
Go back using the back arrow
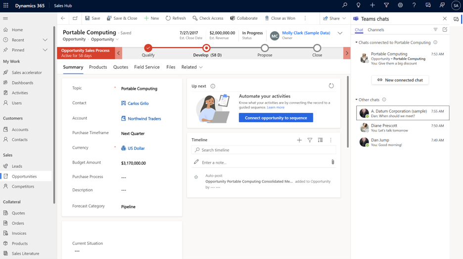click(63, 18)
